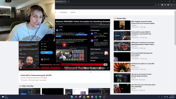Click the page vertical scrollbar
This screenshot has height=99, width=176.
tap(175, 28)
